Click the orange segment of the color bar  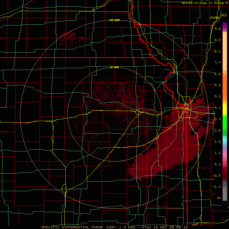pos(225,88)
